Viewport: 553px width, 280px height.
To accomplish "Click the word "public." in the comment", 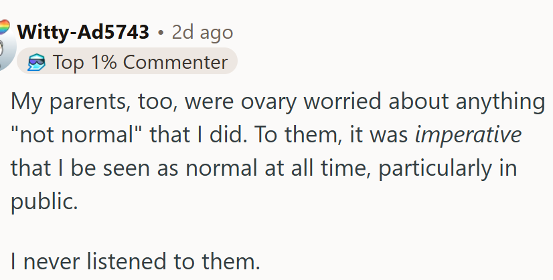I will 45,201.
